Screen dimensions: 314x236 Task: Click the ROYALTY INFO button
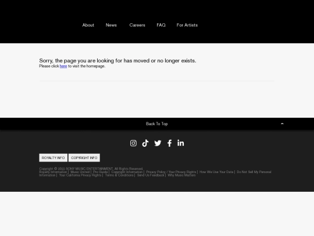[53, 158]
